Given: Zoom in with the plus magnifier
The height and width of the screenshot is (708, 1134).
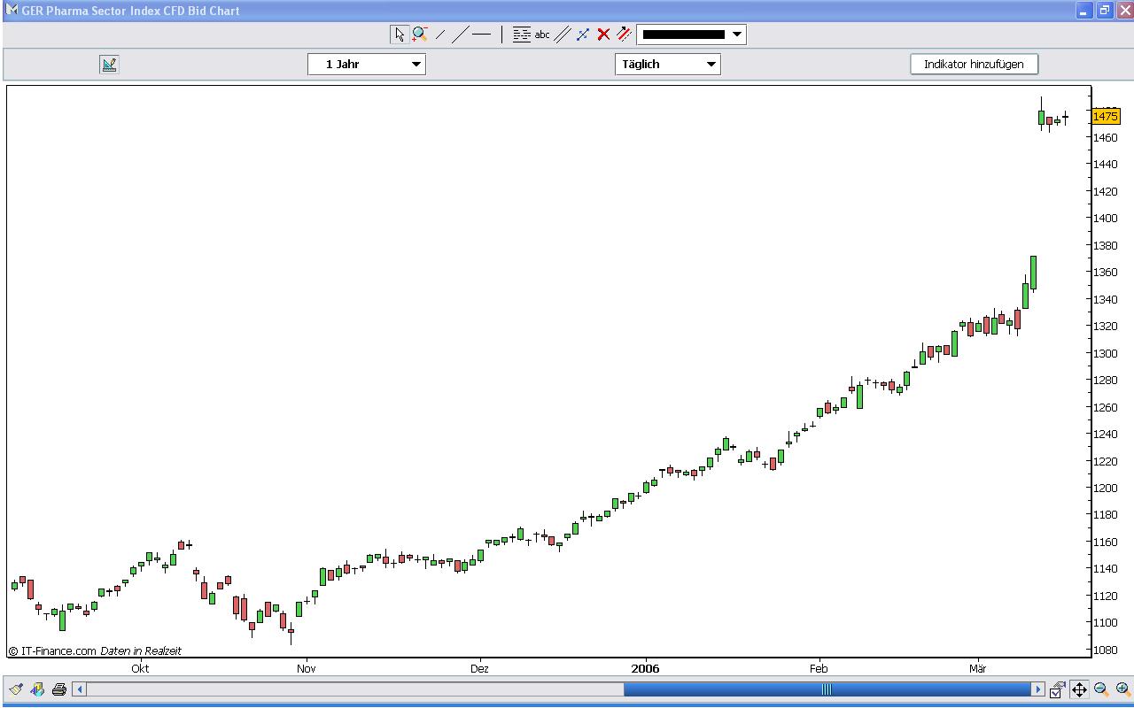Looking at the screenshot, I should click(x=1122, y=689).
